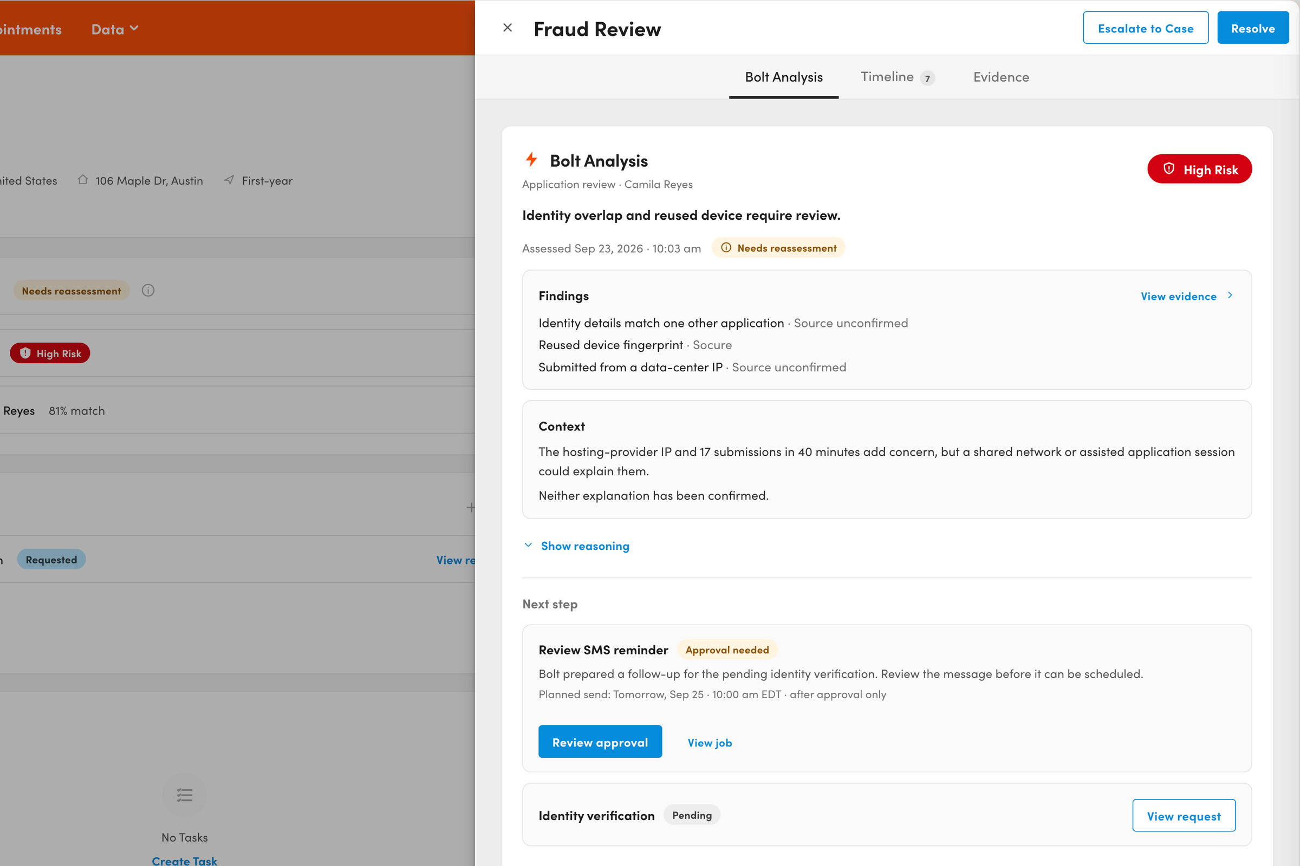This screenshot has width=1300, height=866.
Task: Click the Escalate to Case button
Action: coord(1146,28)
